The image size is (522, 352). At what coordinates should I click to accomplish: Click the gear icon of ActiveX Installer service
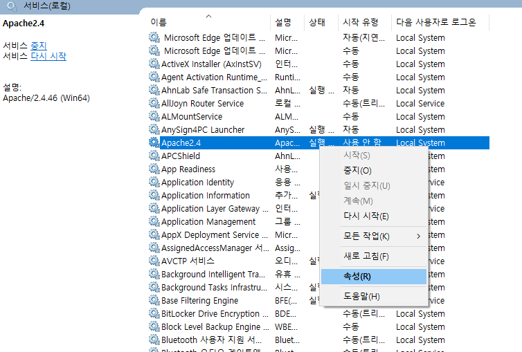point(154,64)
